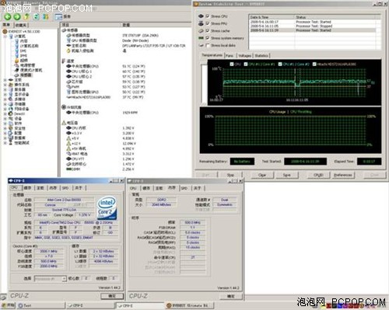Open the 收藏夹 tab in EVEREST sidebar
Viewport: 389px width, 310px height.
tap(20, 25)
